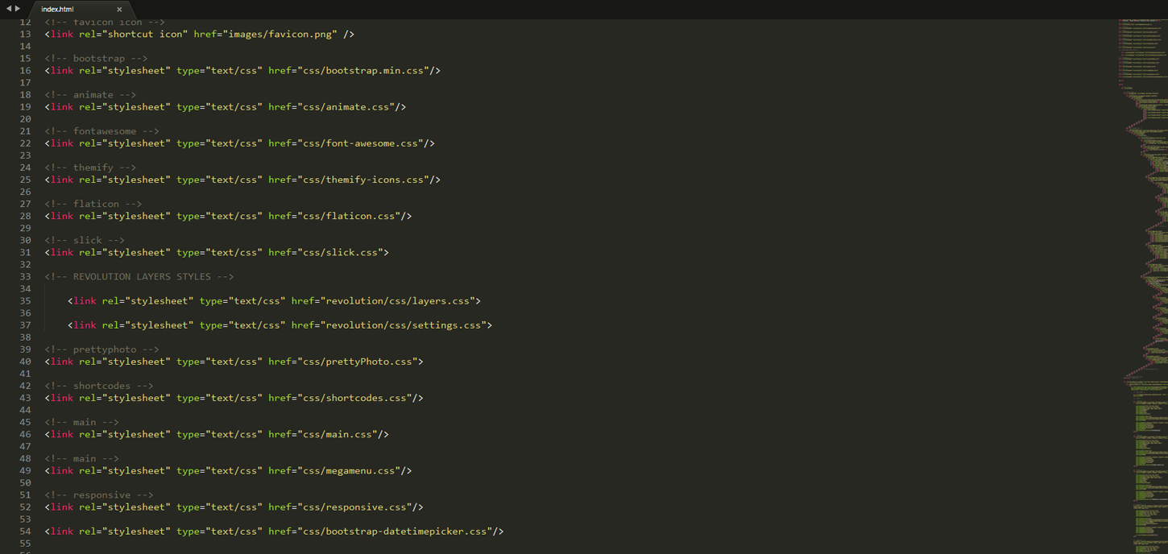The width and height of the screenshot is (1168, 554).
Task: Click the REVOLUTION LAYERS STYLES comment
Action: [x=139, y=276]
